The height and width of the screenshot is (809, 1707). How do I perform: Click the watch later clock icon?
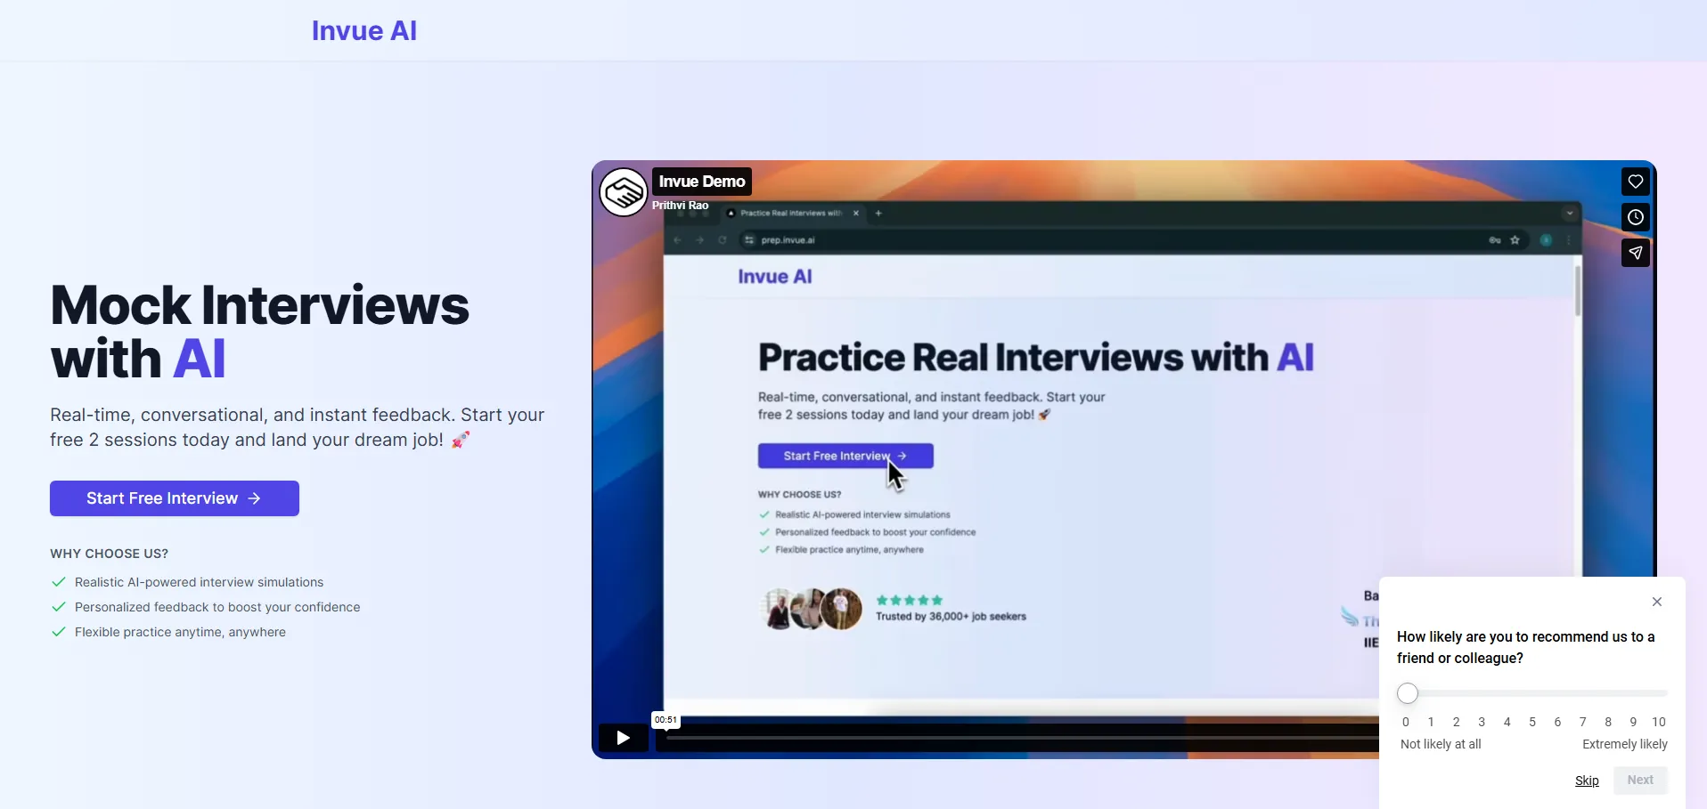tap(1635, 218)
